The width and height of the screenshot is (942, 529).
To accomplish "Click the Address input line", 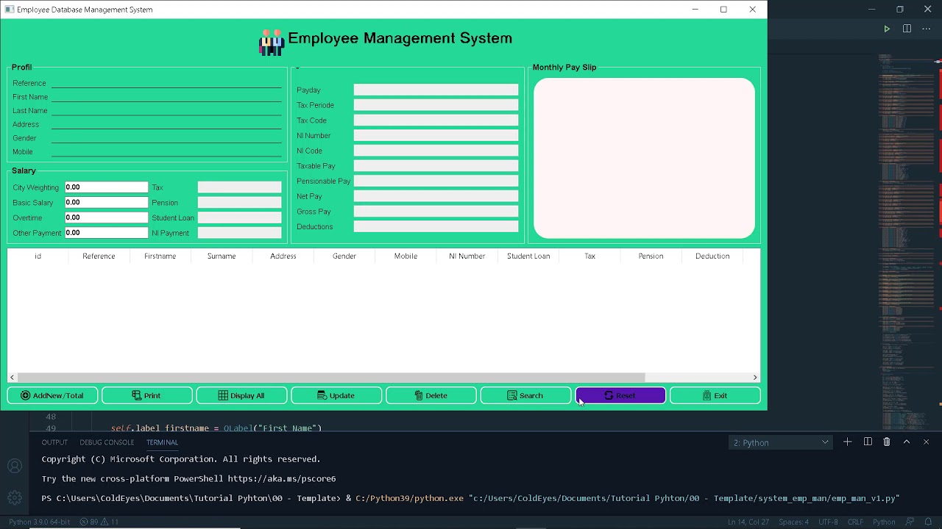I will (x=166, y=124).
